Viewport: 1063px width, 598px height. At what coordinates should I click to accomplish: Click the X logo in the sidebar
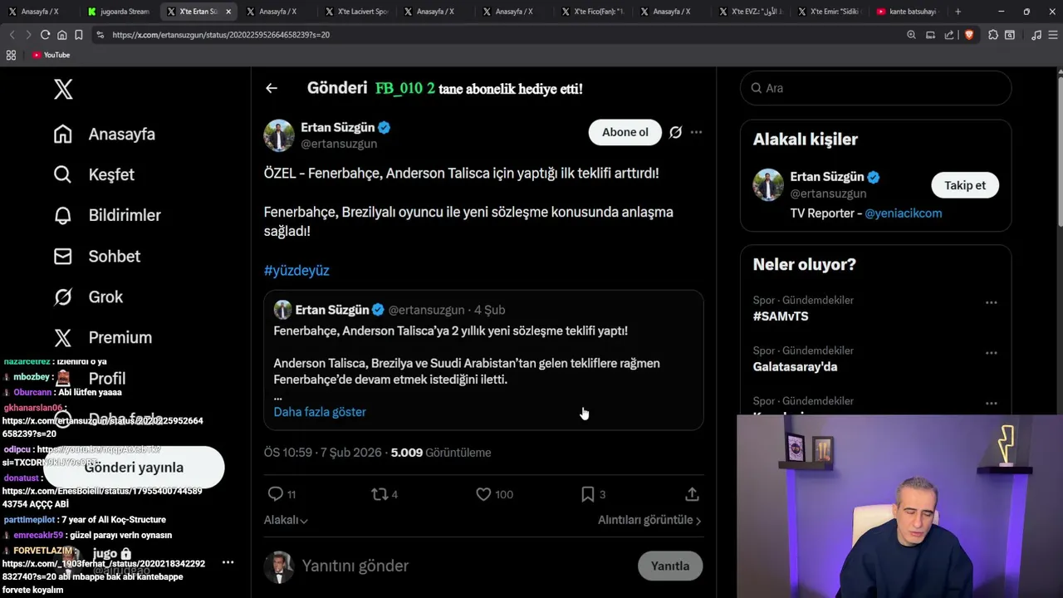coord(63,89)
